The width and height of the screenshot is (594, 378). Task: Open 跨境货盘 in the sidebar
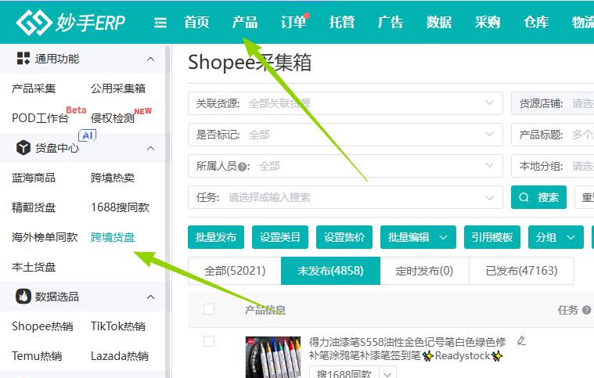113,237
